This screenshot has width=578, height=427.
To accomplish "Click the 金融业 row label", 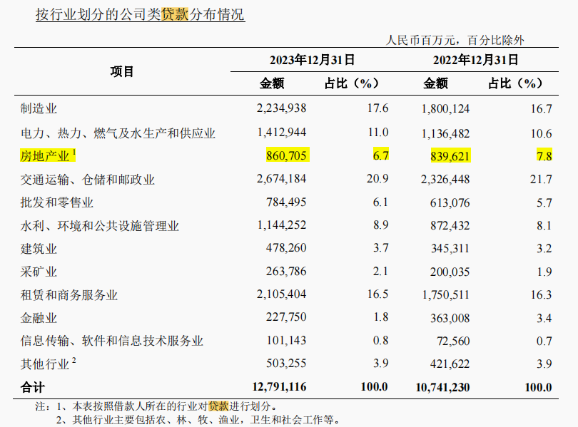I will coord(39,318).
